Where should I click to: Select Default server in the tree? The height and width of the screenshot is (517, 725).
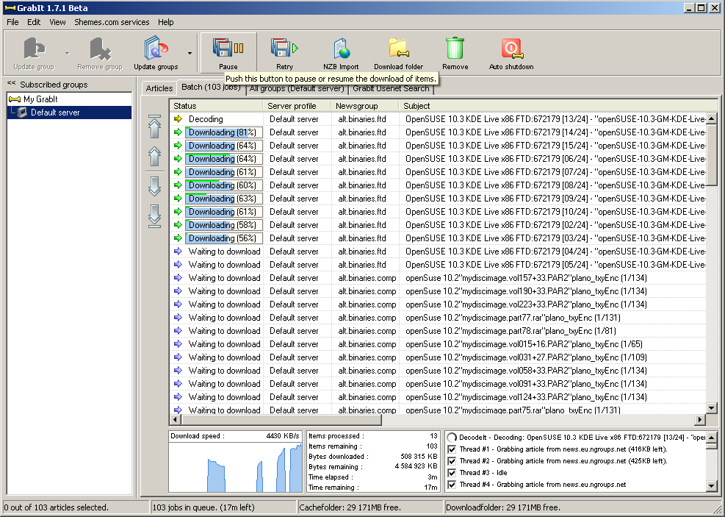pos(55,113)
